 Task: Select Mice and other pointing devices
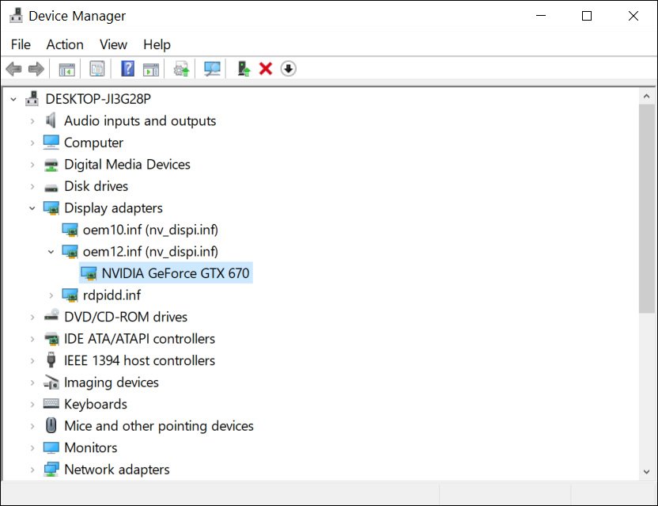pyautogui.click(x=158, y=426)
